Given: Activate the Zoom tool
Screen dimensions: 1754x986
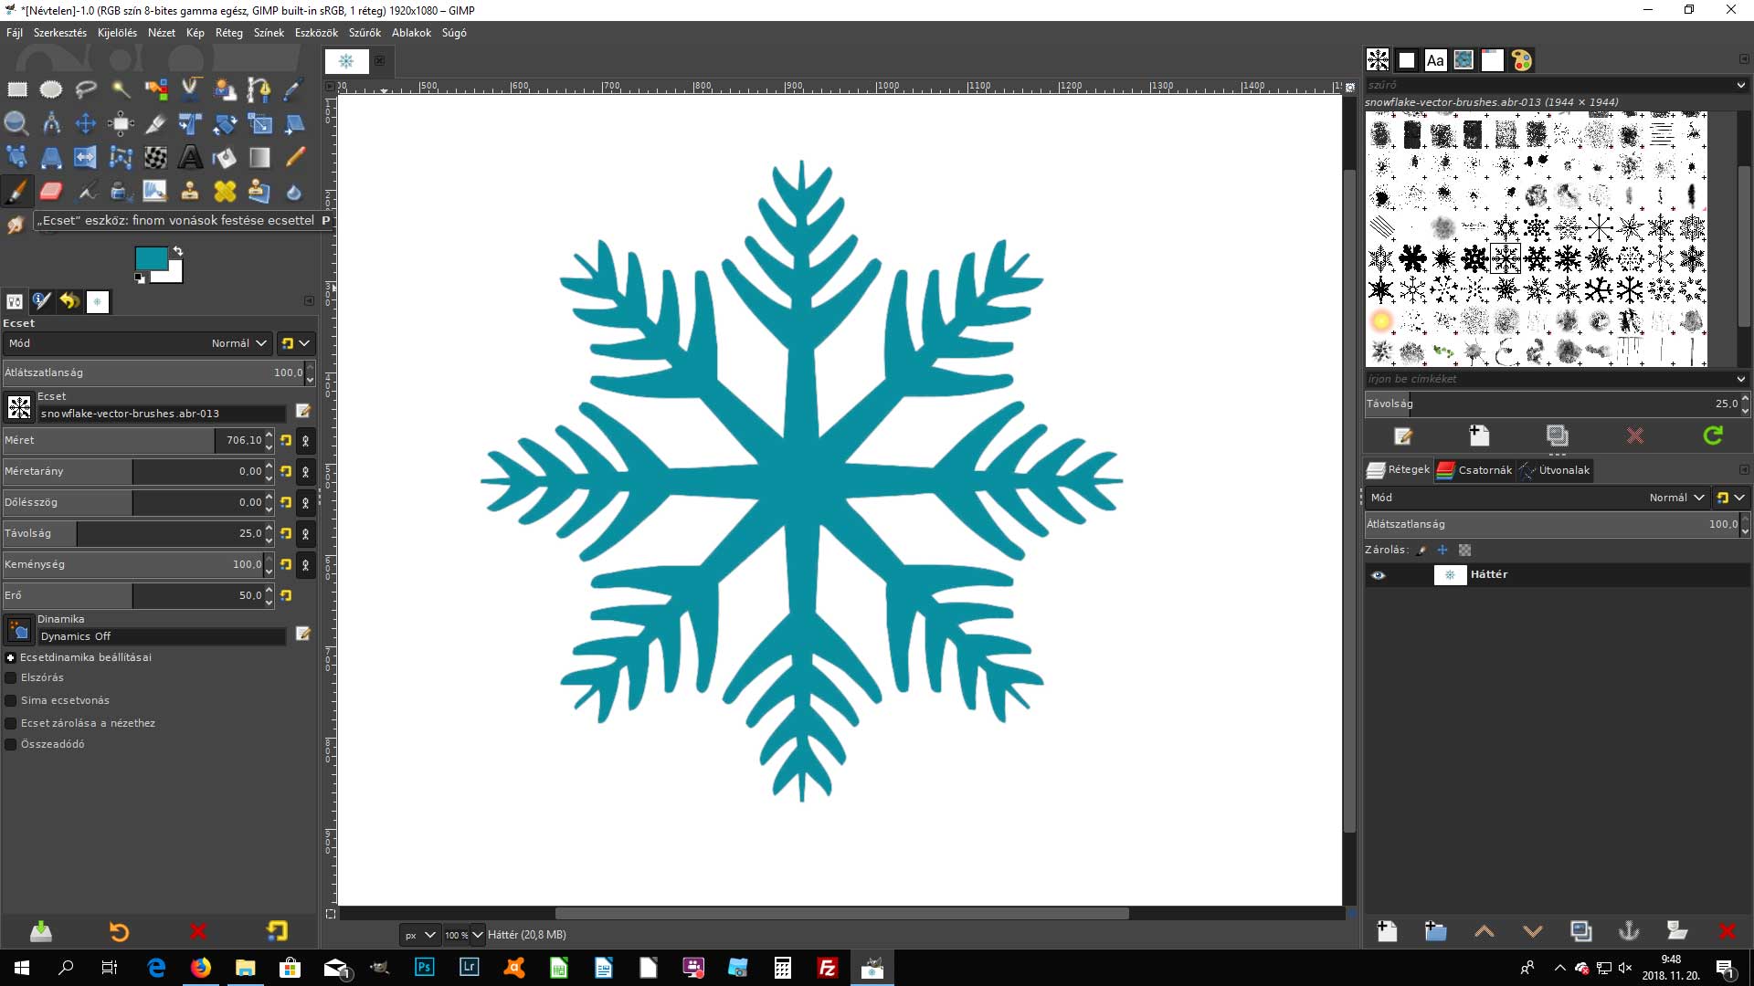Looking at the screenshot, I should pyautogui.click(x=16, y=123).
